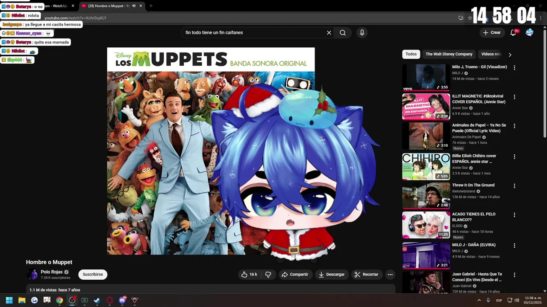Screen dimensions: 547x307
Task: Open Discord from the taskbar
Action: pos(122,300)
